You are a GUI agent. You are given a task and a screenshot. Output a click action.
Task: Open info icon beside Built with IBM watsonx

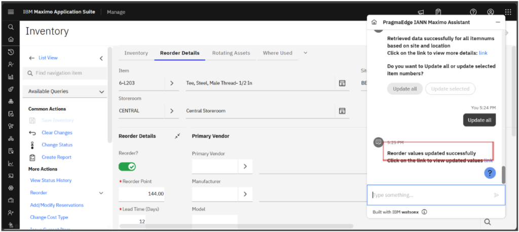pos(424,212)
